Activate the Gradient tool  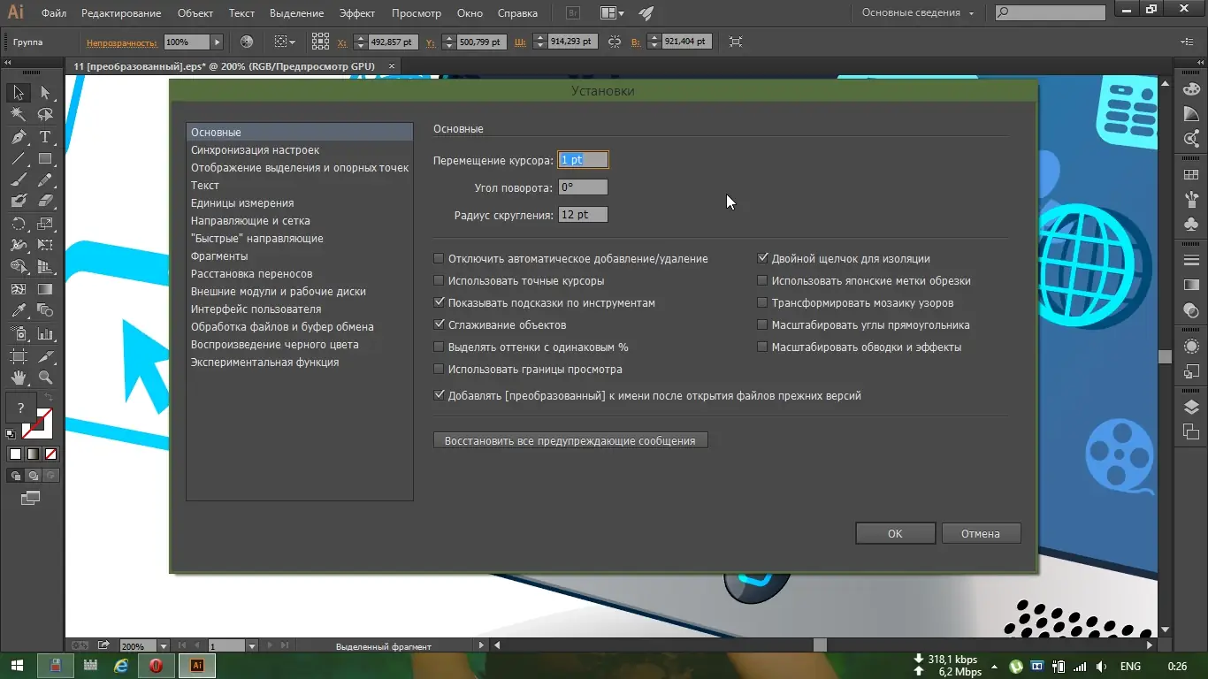coord(45,289)
